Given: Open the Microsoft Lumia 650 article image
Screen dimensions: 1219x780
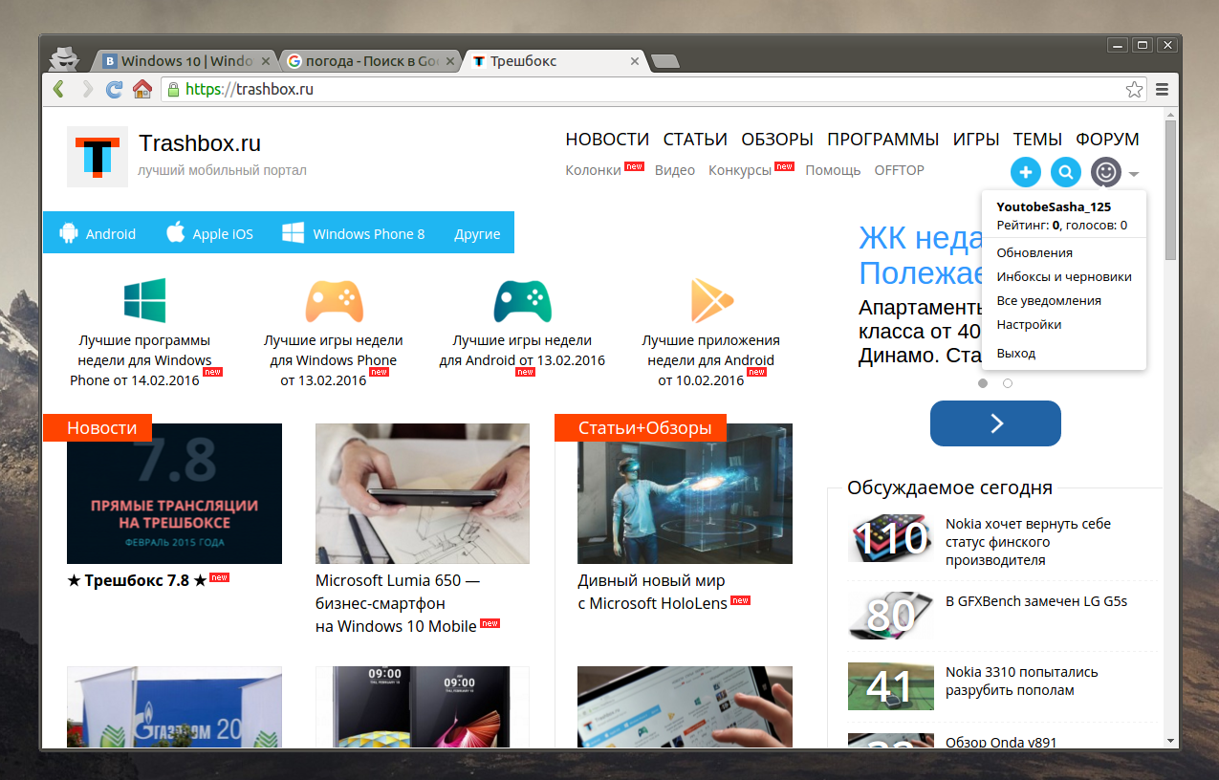Looking at the screenshot, I should (x=423, y=493).
